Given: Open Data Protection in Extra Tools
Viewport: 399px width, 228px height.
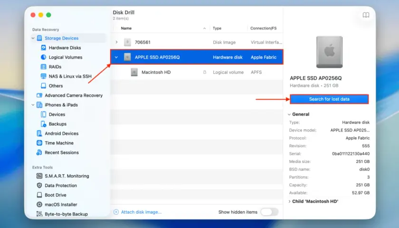Looking at the screenshot, I should 61,186.
